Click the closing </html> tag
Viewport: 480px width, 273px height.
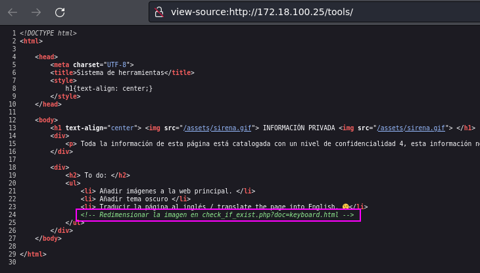[33, 255]
